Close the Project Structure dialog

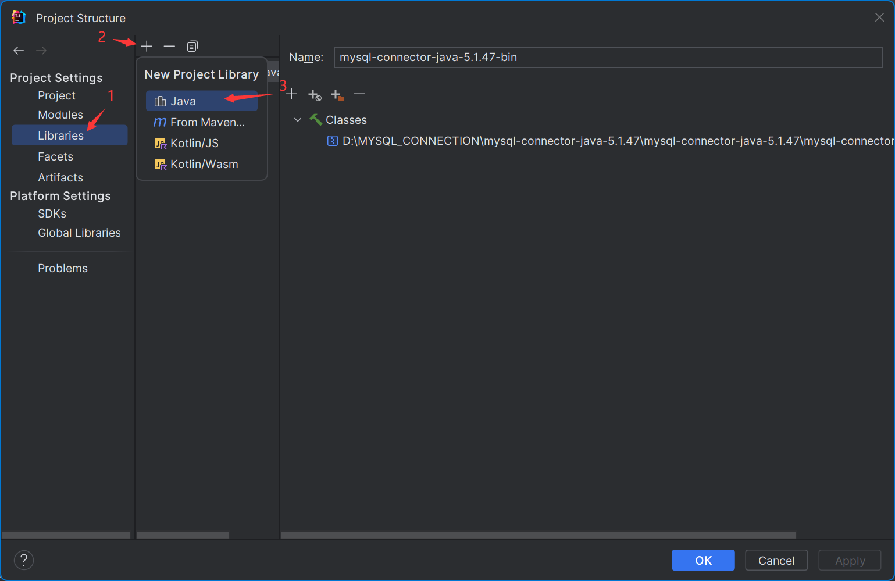(x=879, y=17)
